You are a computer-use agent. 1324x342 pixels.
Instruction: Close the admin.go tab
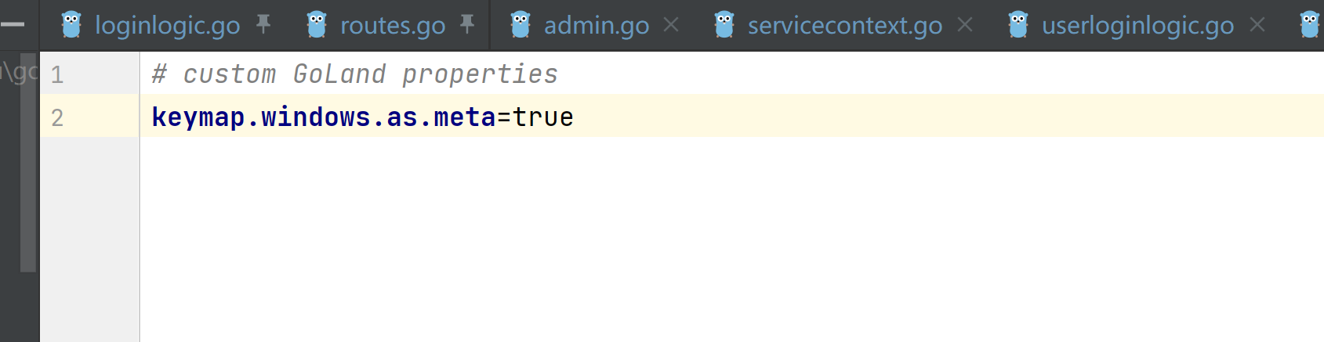(671, 25)
